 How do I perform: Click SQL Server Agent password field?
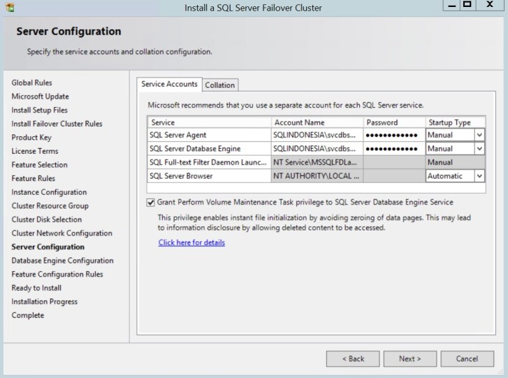click(x=394, y=135)
